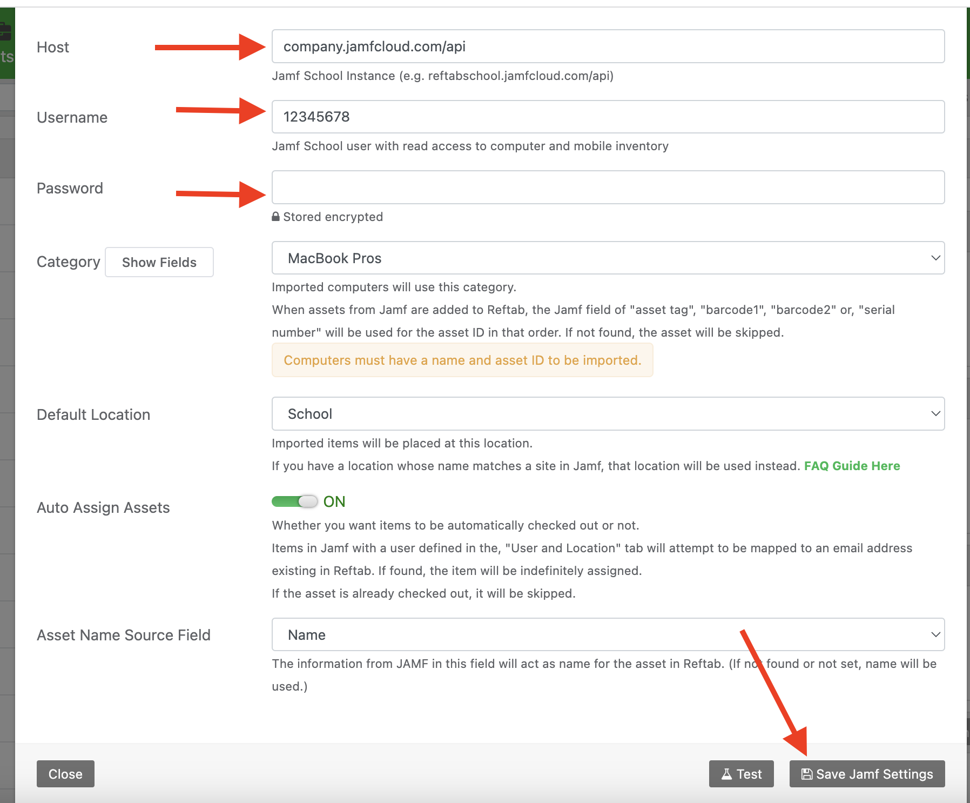Click the Host label text
This screenshot has width=970, height=803.
point(53,48)
